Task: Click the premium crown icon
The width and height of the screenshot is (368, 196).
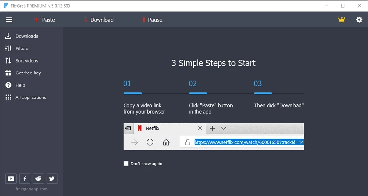Action: point(342,20)
